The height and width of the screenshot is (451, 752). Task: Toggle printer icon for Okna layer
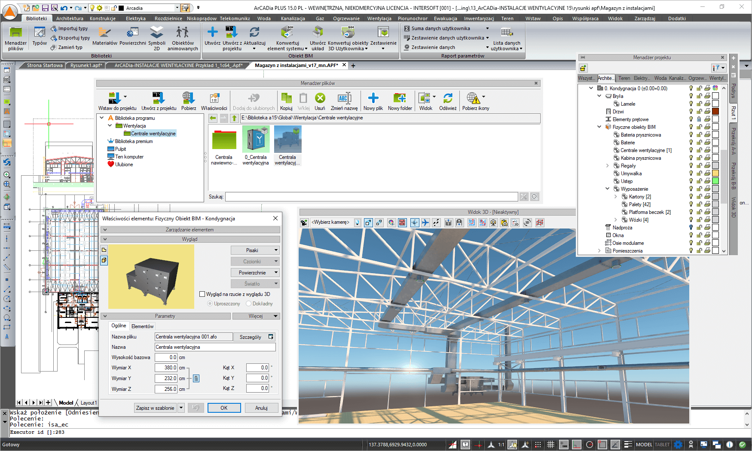click(x=707, y=235)
